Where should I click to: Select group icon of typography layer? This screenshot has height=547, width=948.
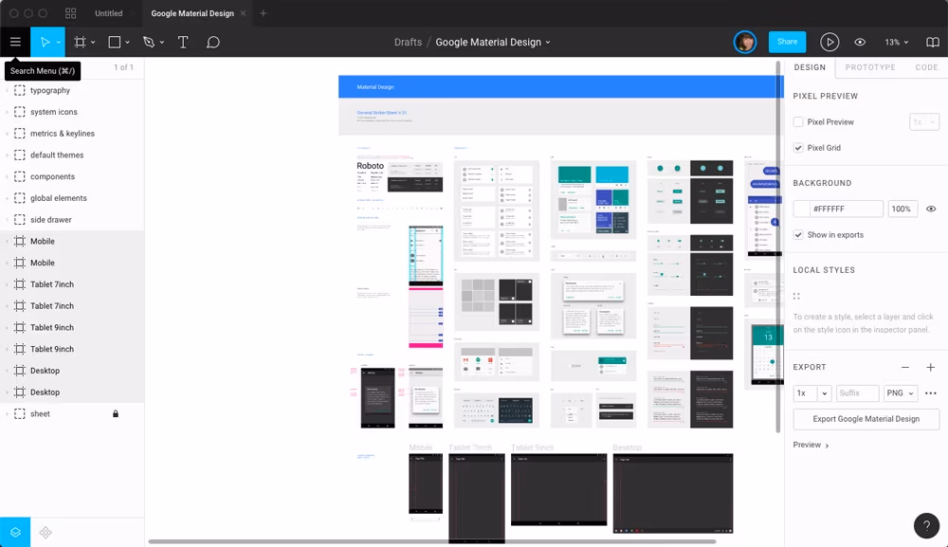(x=19, y=91)
